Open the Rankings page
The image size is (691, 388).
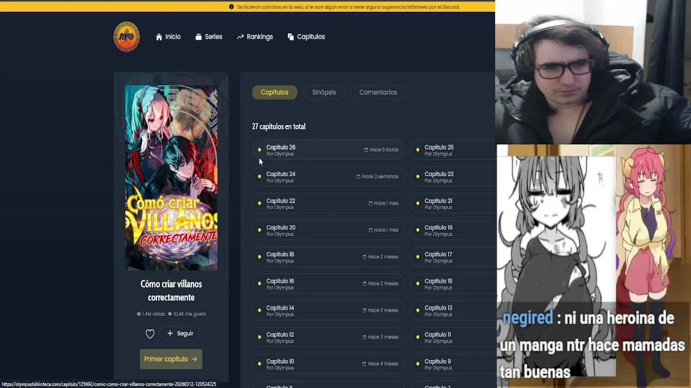tap(255, 37)
